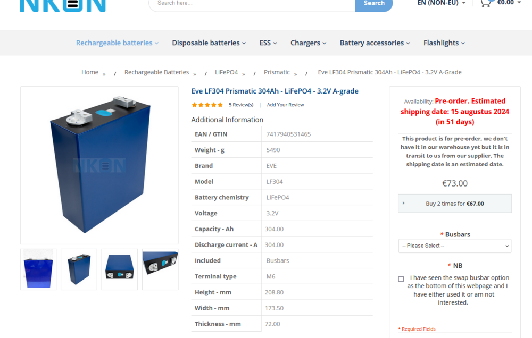Open the 5 Review(s) link
This screenshot has width=532, height=338.
(241, 105)
